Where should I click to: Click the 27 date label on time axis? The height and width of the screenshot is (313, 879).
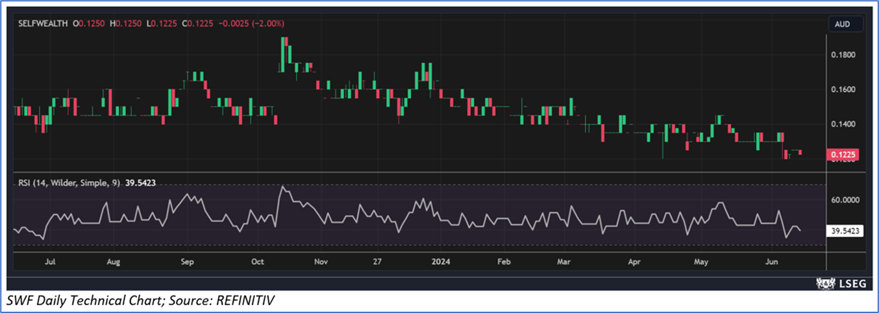[377, 262]
